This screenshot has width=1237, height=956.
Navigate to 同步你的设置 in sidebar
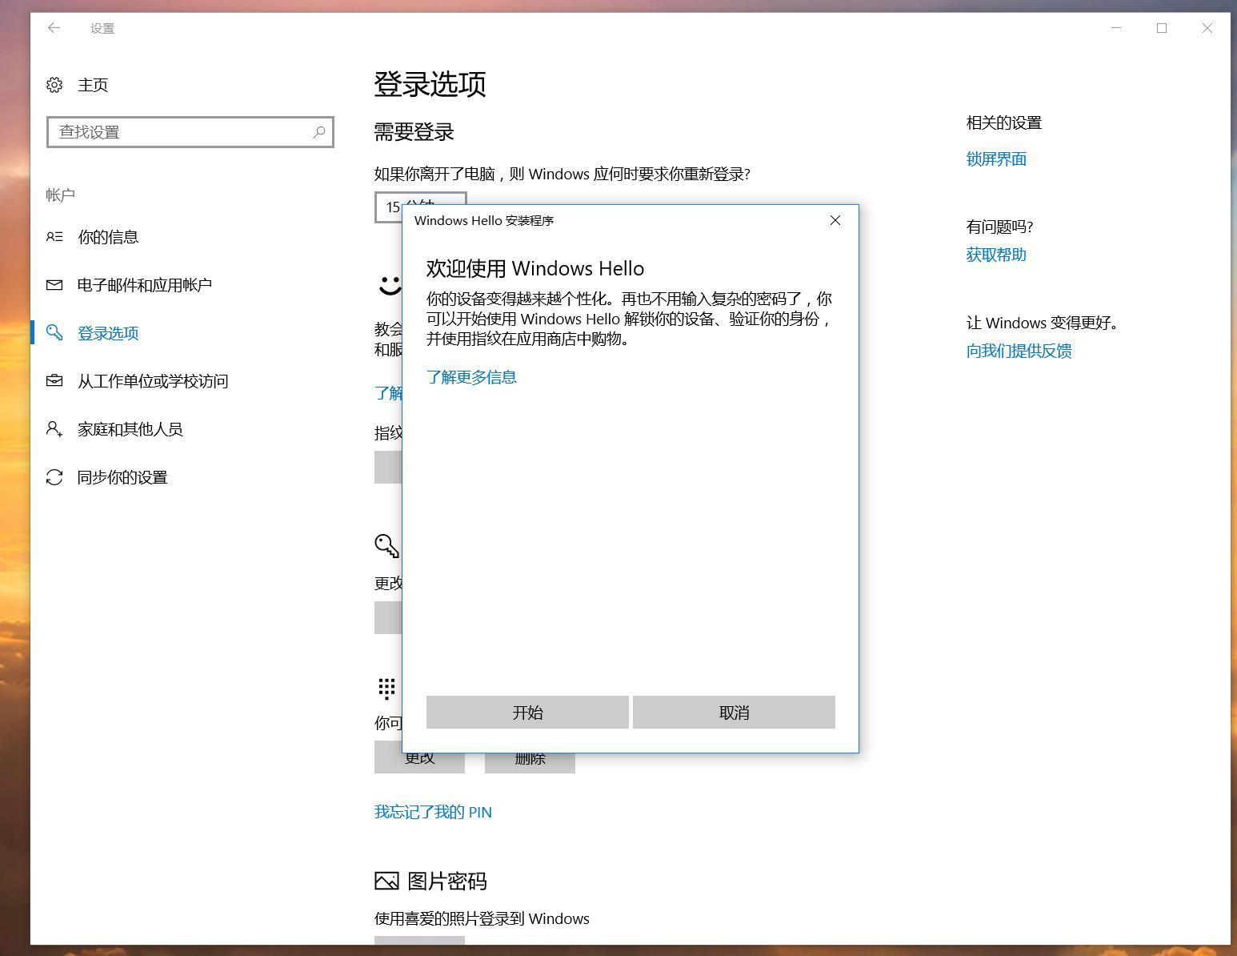122,477
